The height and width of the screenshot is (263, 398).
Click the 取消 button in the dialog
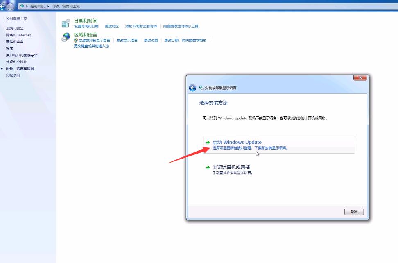click(x=354, y=212)
